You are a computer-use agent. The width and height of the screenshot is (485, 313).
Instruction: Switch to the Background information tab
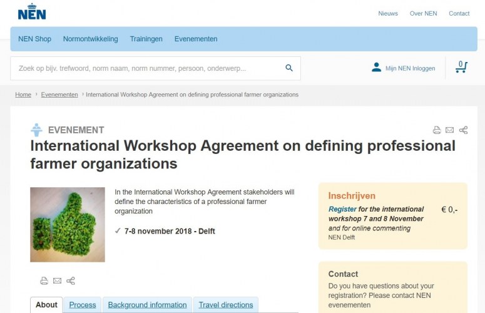click(147, 305)
